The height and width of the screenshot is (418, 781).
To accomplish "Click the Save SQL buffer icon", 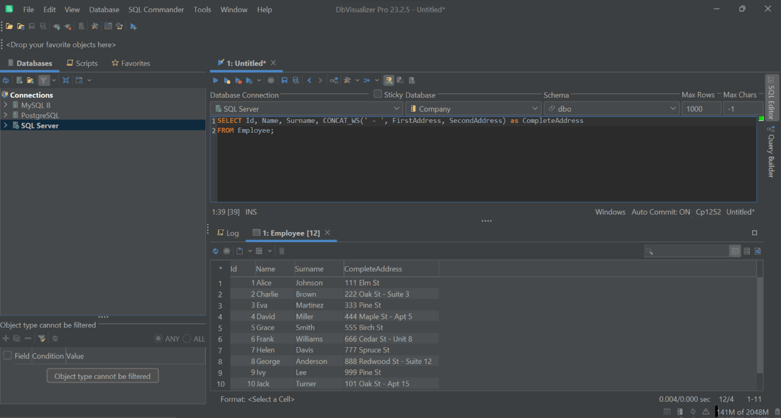I will tap(284, 80).
